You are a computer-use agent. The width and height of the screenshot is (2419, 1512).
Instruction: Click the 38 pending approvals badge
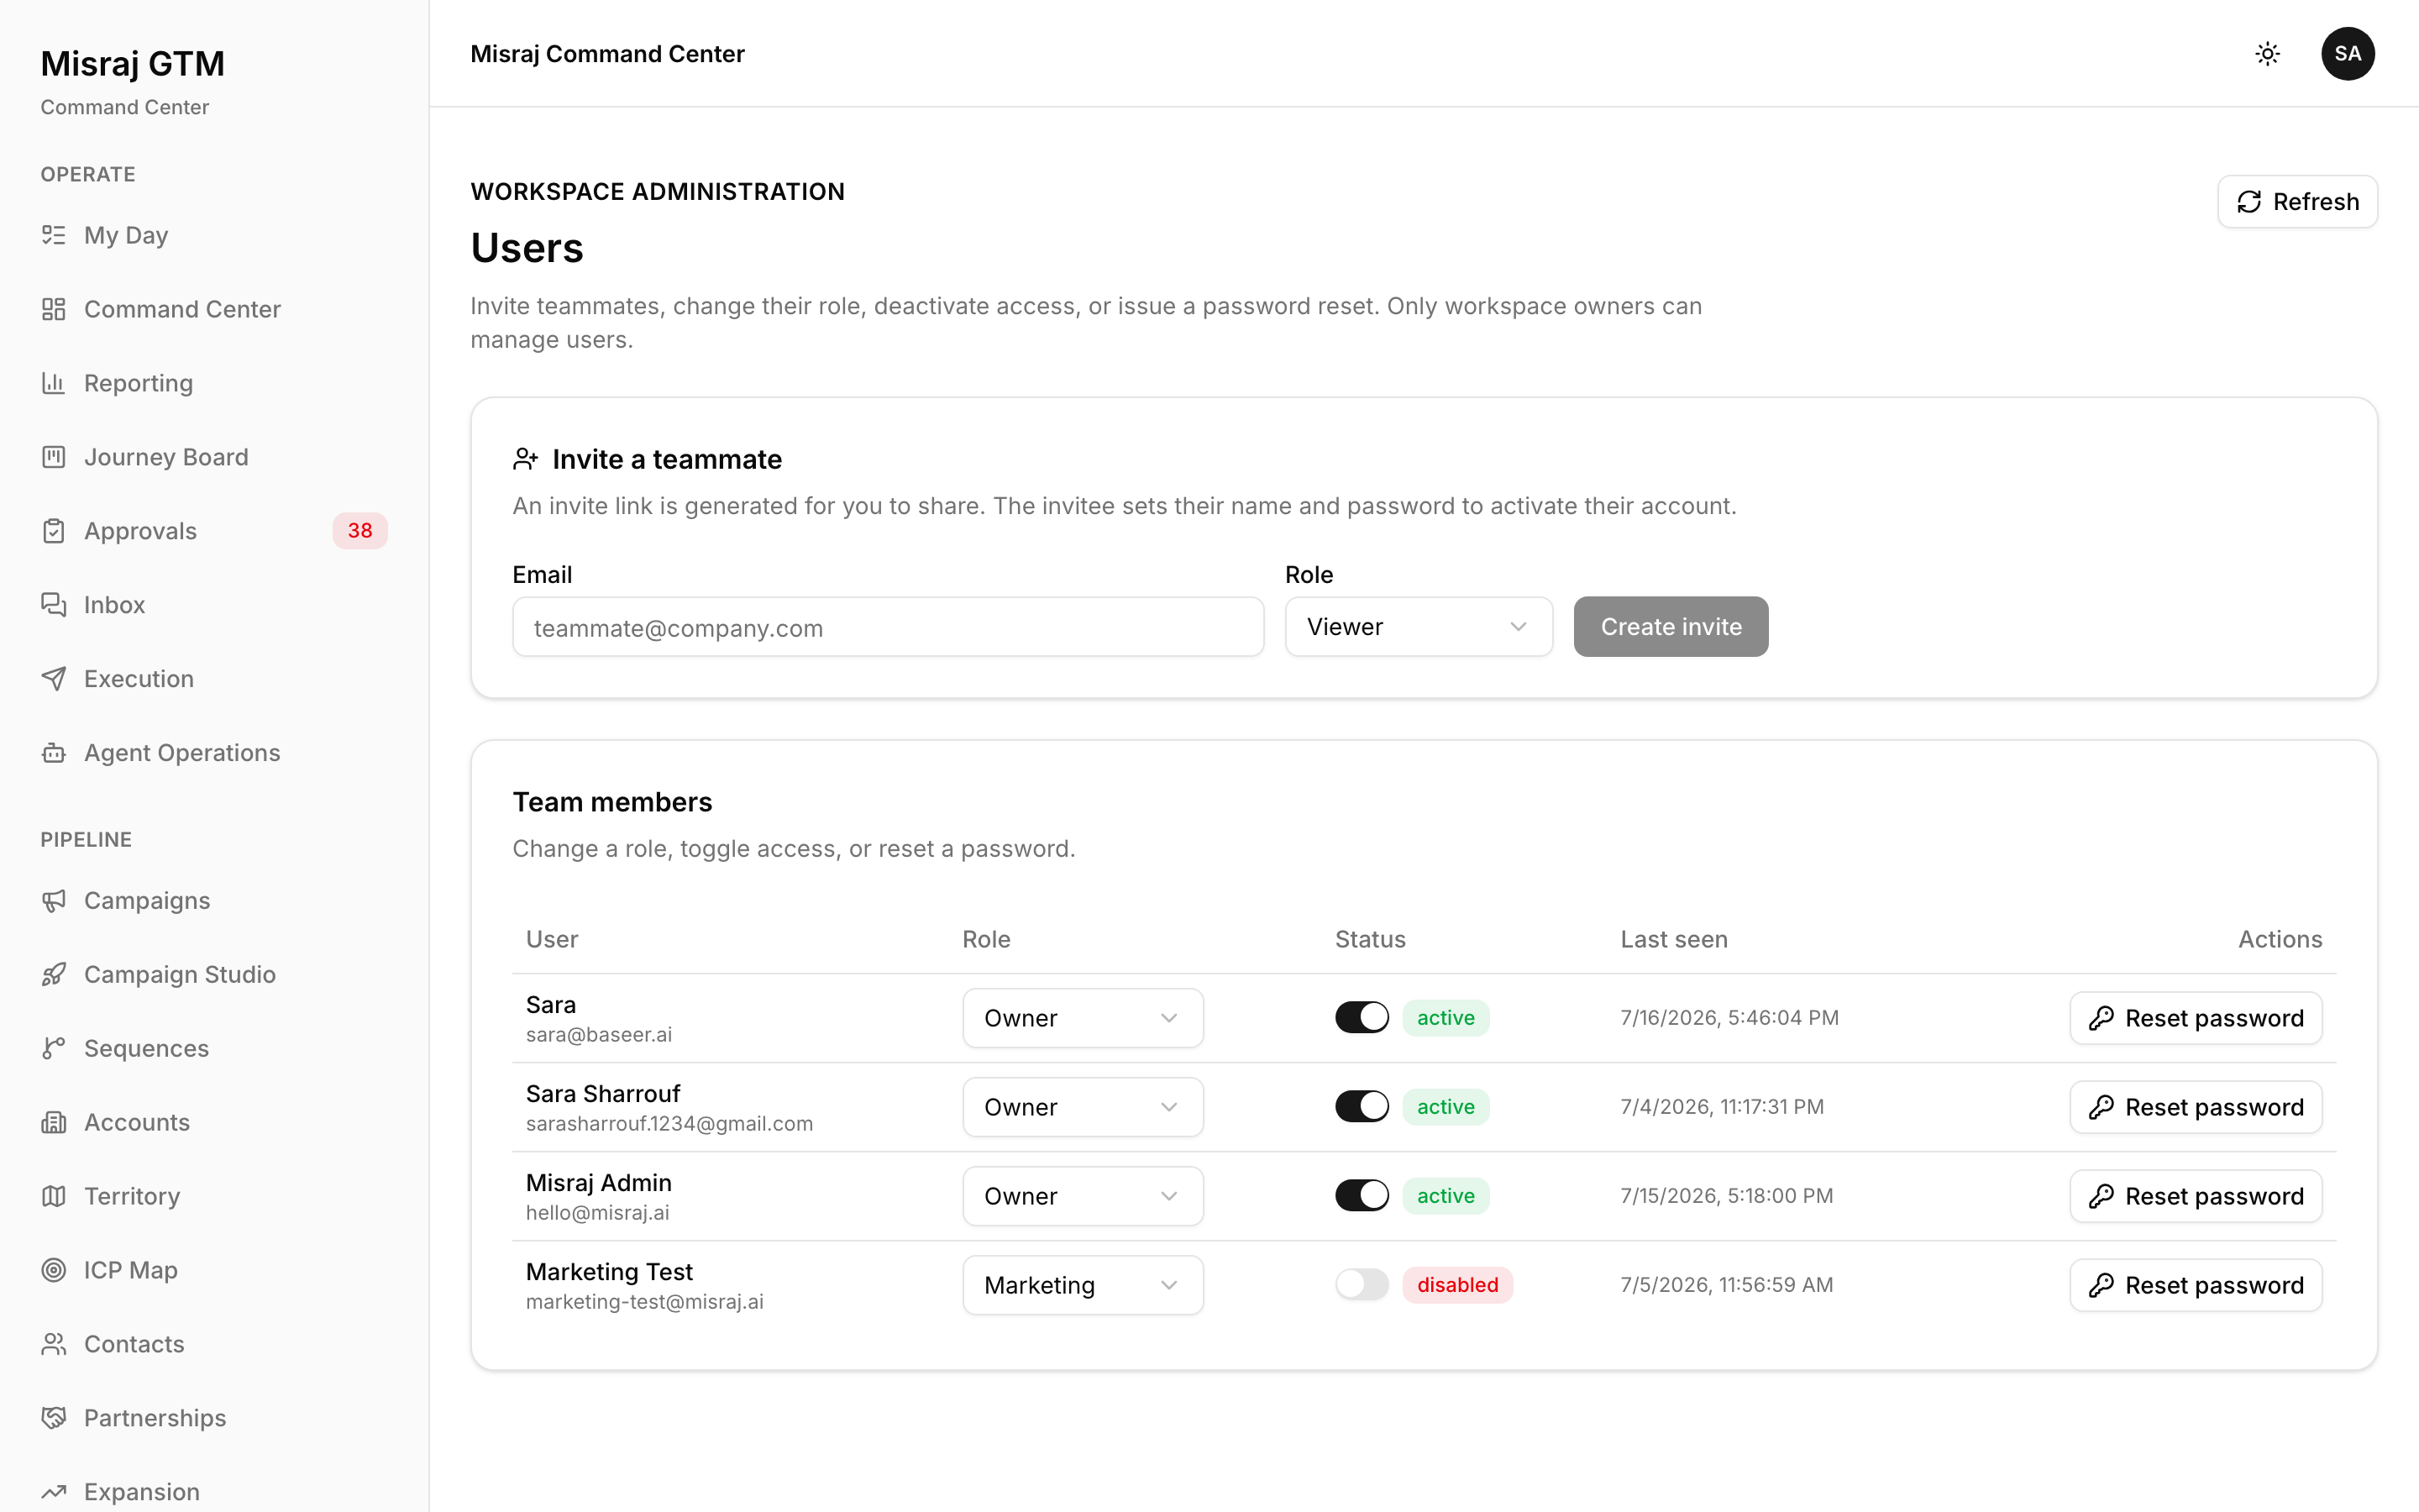pos(359,531)
